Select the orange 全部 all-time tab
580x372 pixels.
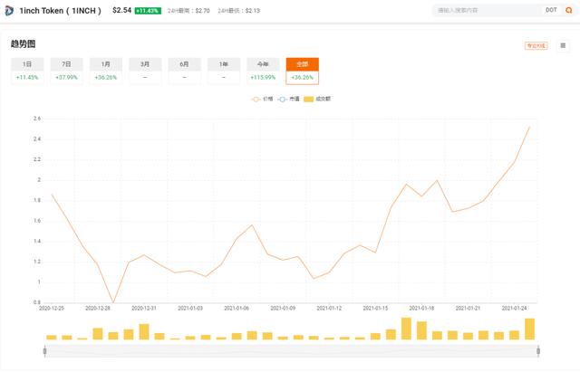click(x=302, y=71)
